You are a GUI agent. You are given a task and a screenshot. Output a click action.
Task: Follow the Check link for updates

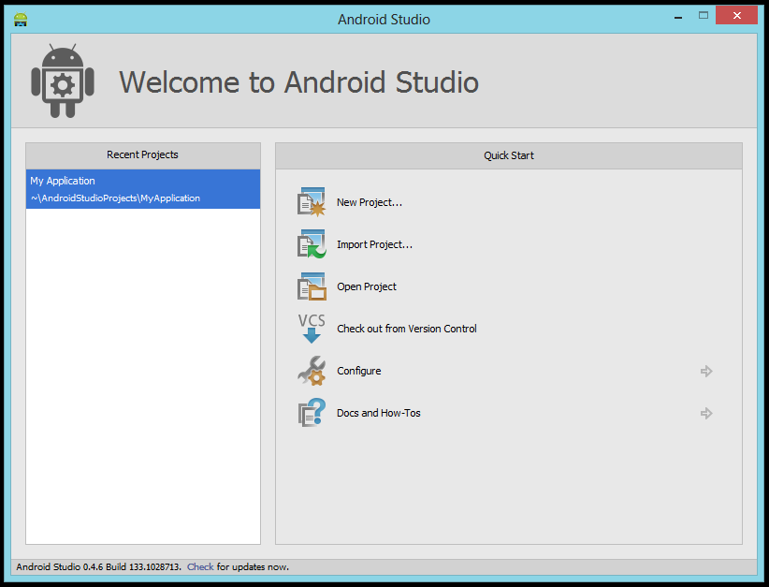[x=200, y=566]
